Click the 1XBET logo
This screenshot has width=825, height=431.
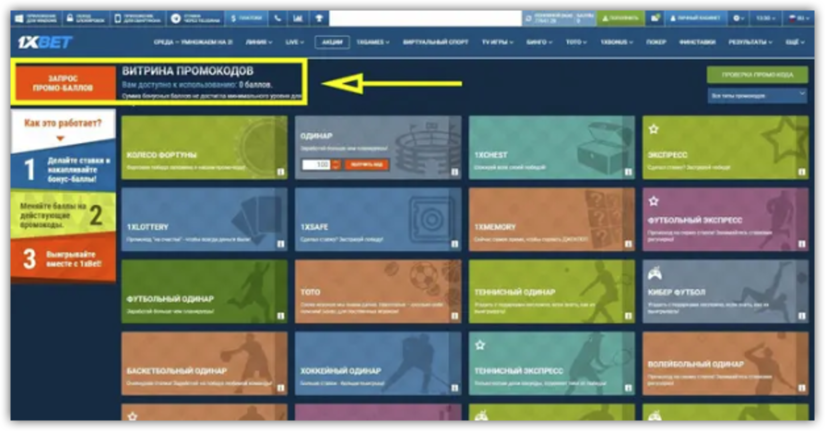(45, 42)
